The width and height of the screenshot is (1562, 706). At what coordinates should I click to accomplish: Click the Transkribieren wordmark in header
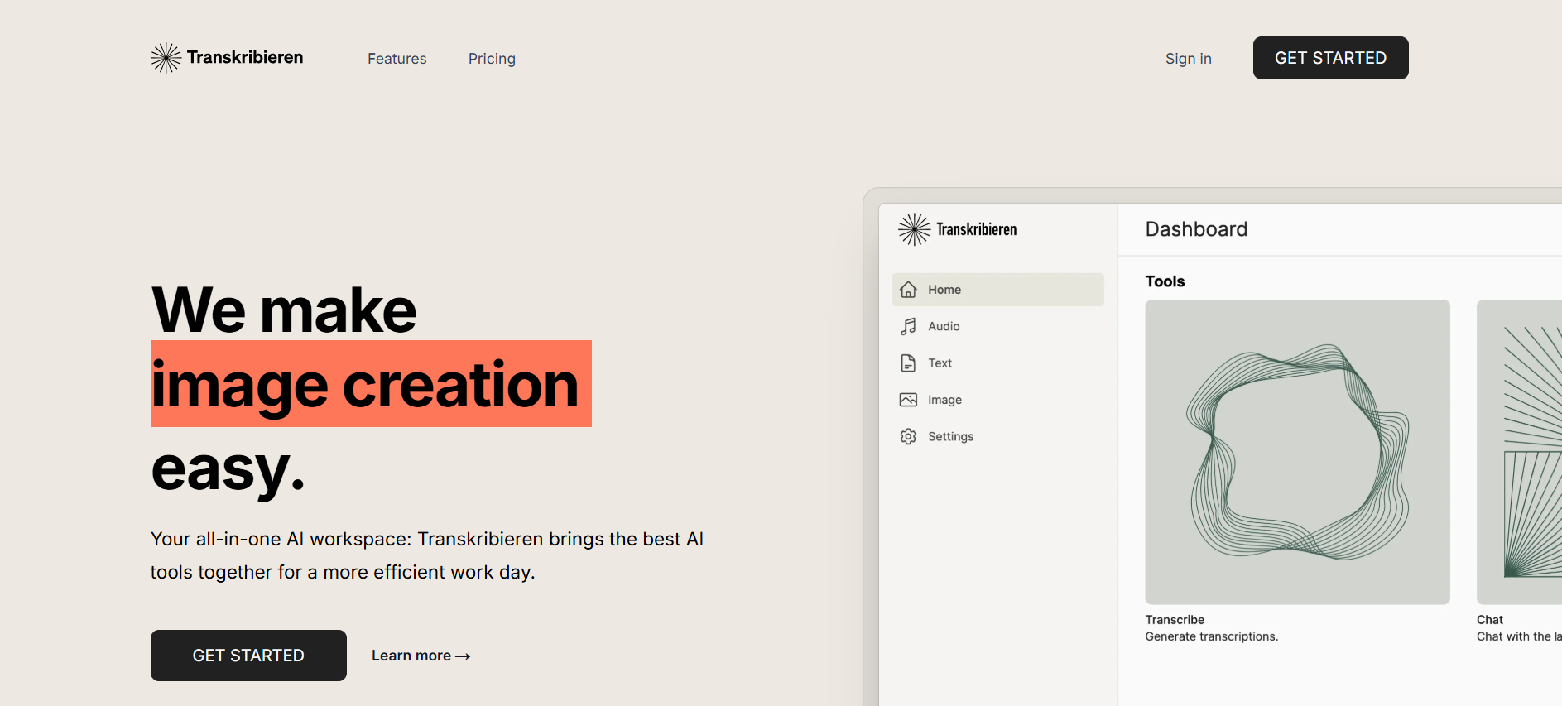coord(245,57)
